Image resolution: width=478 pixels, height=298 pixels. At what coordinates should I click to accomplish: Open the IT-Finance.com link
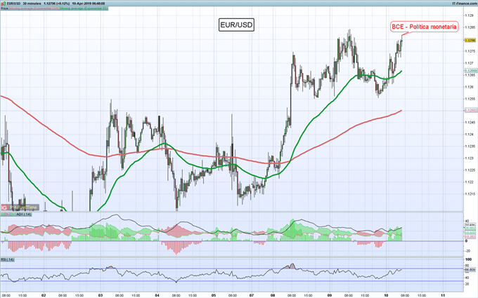465,4
